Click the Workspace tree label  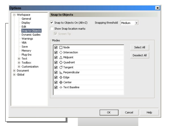(x=24, y=15)
